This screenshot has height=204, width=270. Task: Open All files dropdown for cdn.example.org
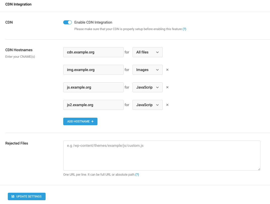click(x=147, y=52)
